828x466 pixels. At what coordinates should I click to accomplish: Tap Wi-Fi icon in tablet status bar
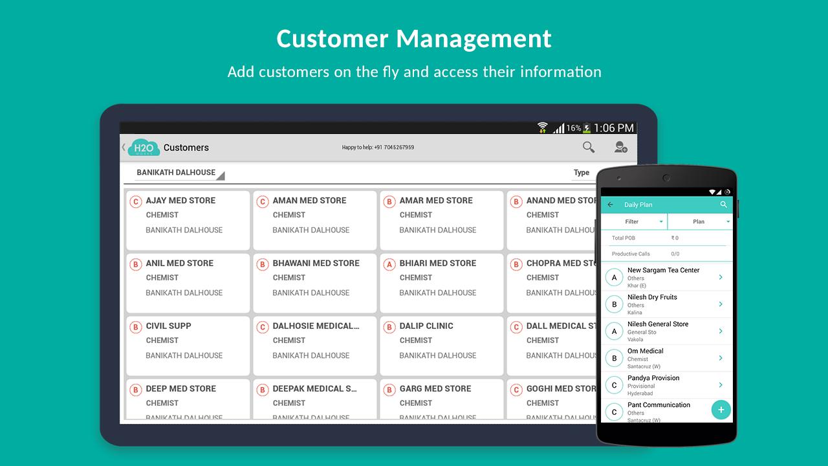542,128
